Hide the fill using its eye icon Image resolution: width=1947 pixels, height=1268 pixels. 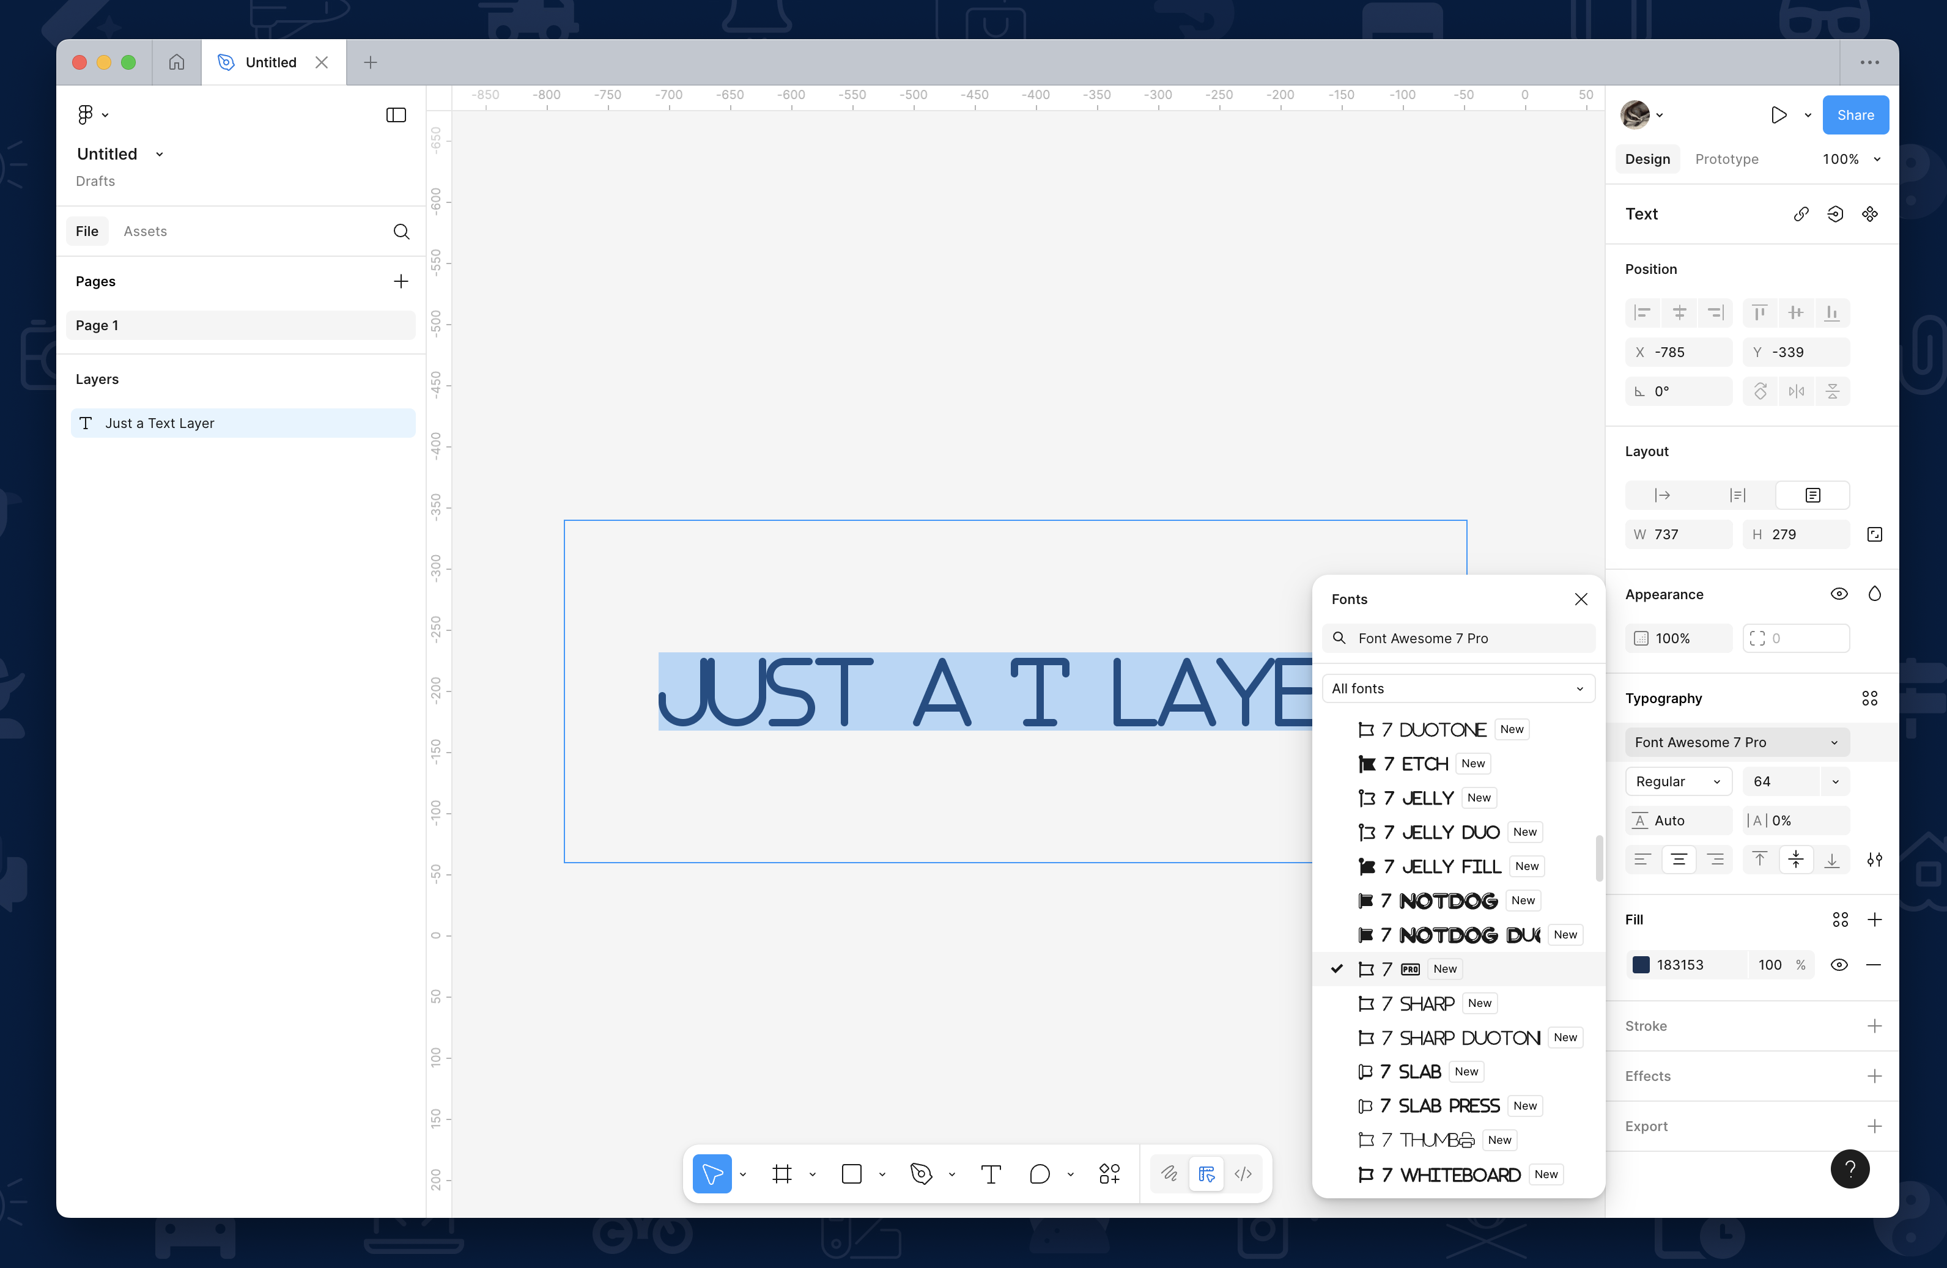point(1839,965)
